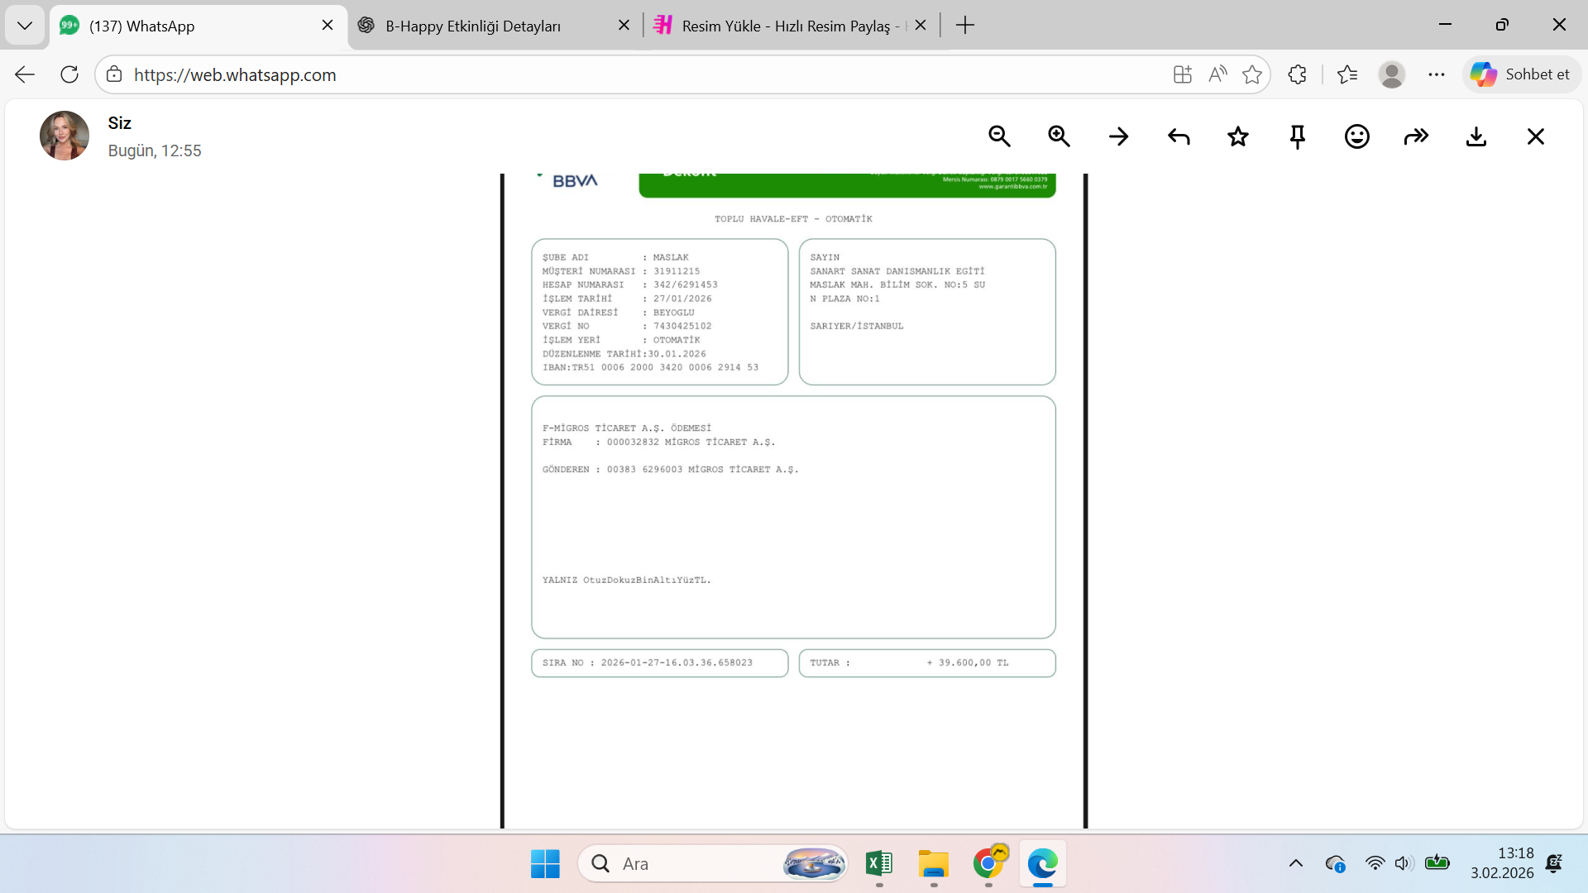Open OneDrive tray icon

1335,864
